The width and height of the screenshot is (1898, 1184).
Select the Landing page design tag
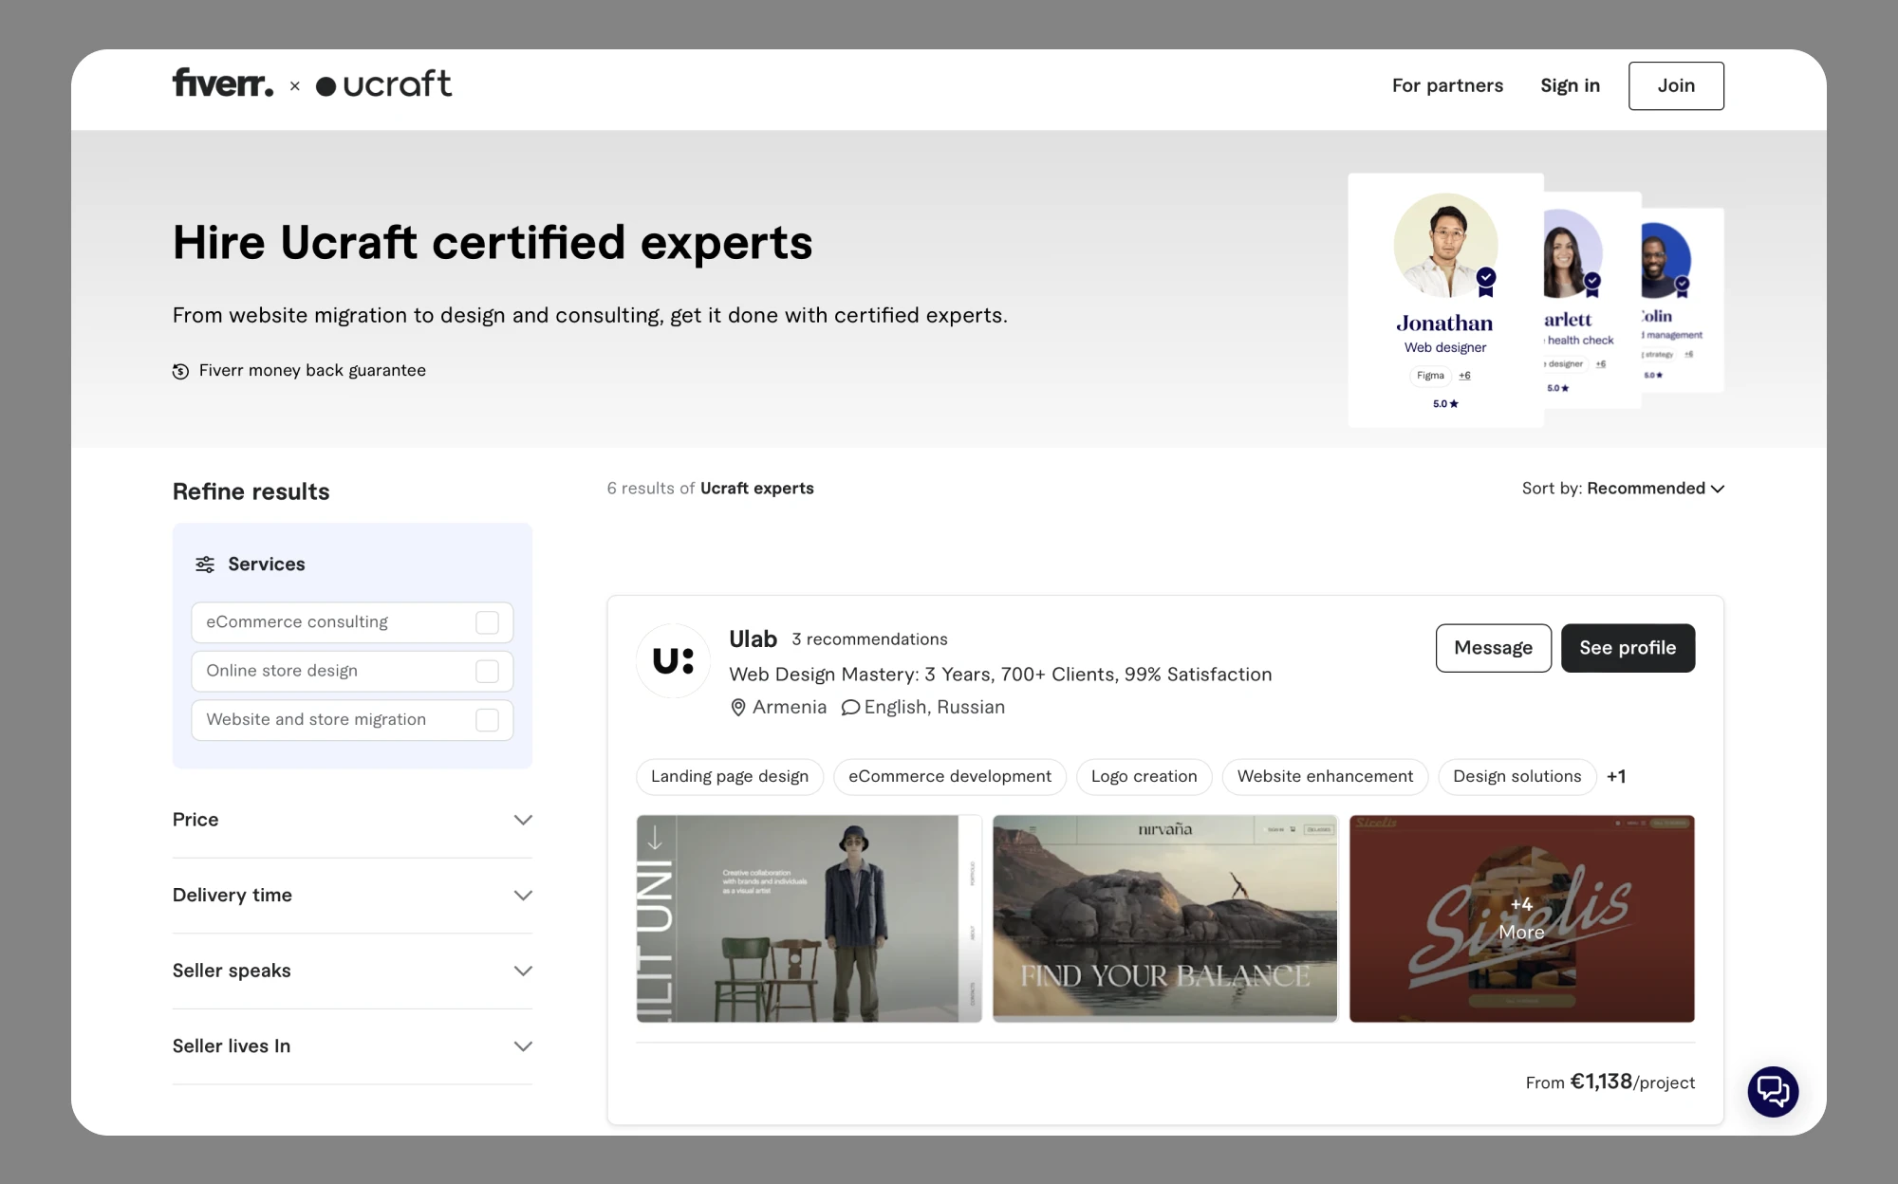click(730, 777)
